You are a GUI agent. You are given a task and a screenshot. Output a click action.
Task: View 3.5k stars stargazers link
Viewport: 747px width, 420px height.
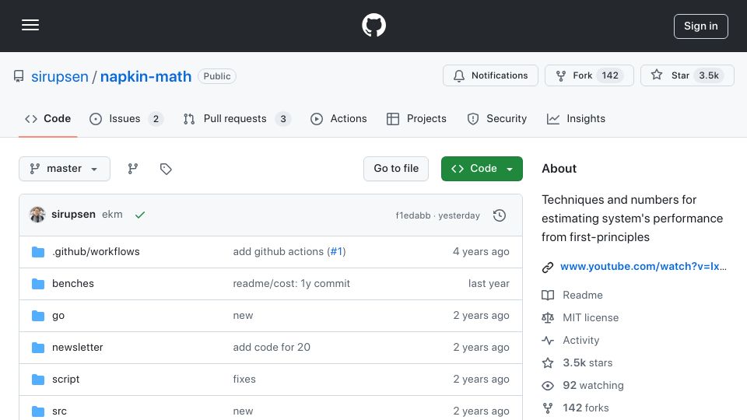pos(587,363)
